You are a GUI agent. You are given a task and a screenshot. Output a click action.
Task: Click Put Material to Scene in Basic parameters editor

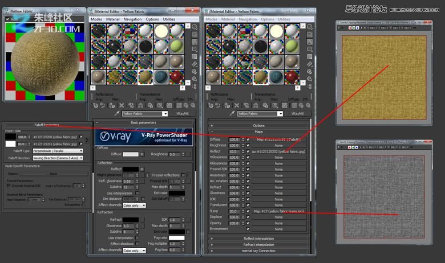(103, 105)
